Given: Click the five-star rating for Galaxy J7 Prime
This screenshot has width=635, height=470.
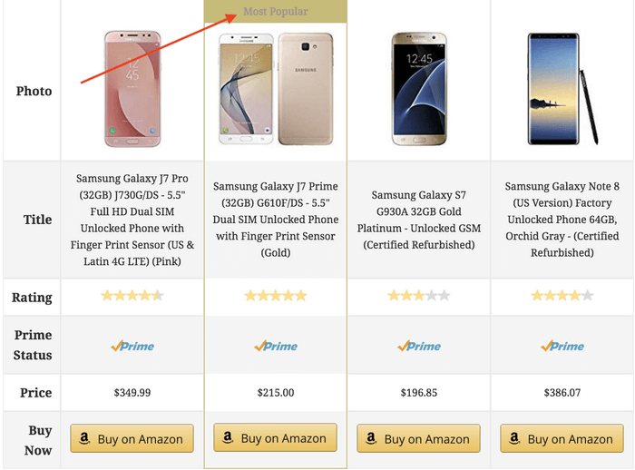Looking at the screenshot, I should click(276, 296).
